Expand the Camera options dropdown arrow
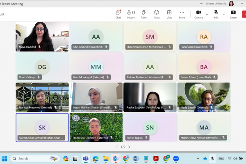Screen dimensions: 246x164 point(207,14)
